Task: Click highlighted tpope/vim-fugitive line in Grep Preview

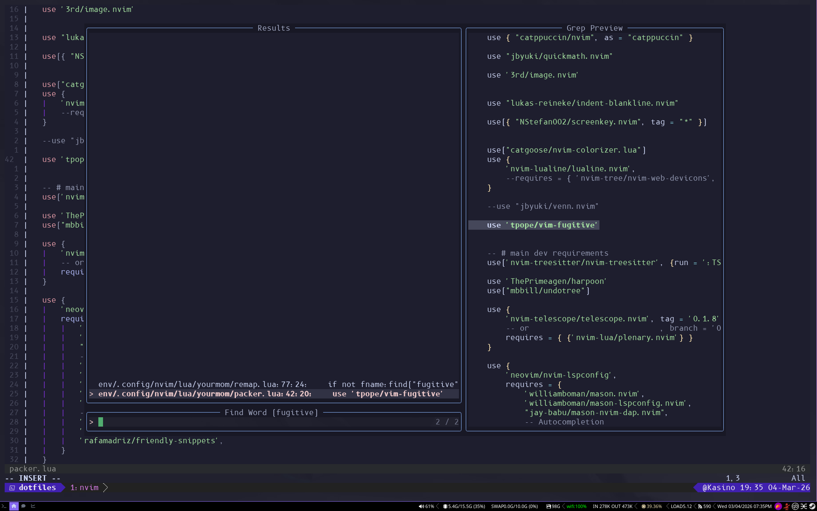Action: point(542,225)
